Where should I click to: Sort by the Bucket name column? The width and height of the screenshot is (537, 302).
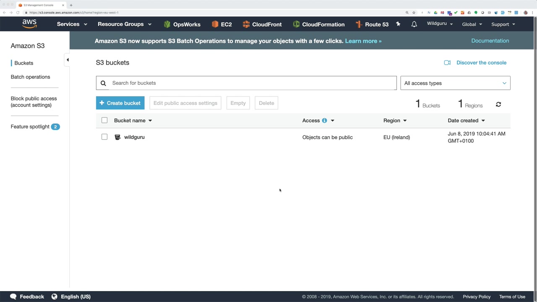pyautogui.click(x=133, y=120)
